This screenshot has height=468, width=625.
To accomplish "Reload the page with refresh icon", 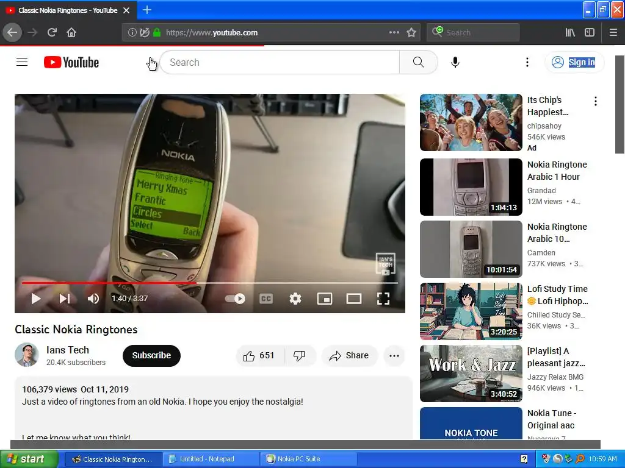I will (52, 32).
